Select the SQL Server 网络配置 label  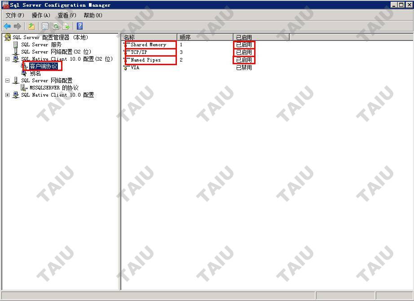tap(47, 80)
